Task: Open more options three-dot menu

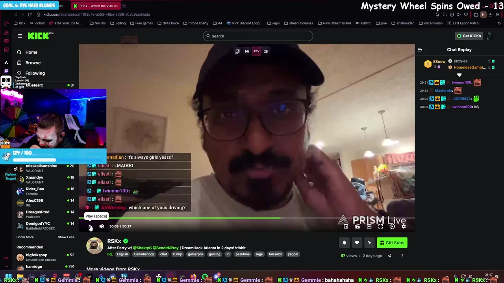Action: pos(402,256)
